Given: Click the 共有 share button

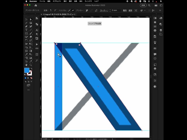Looking at the screenshot, I should (143, 5).
